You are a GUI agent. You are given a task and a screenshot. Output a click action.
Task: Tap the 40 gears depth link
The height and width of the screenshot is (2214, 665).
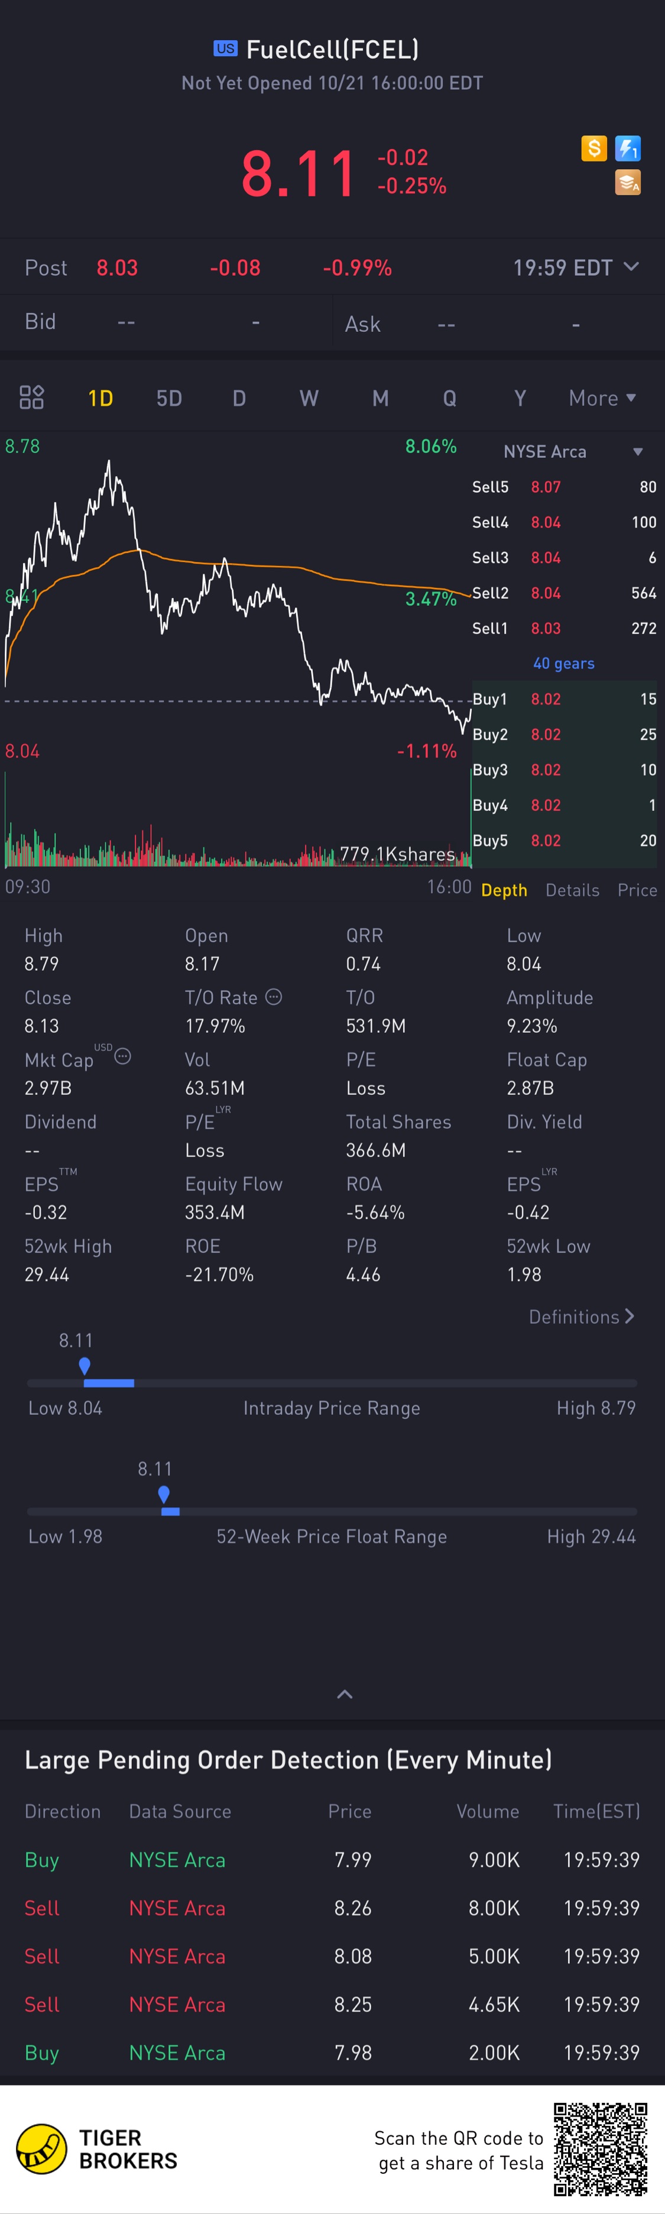[x=563, y=662]
